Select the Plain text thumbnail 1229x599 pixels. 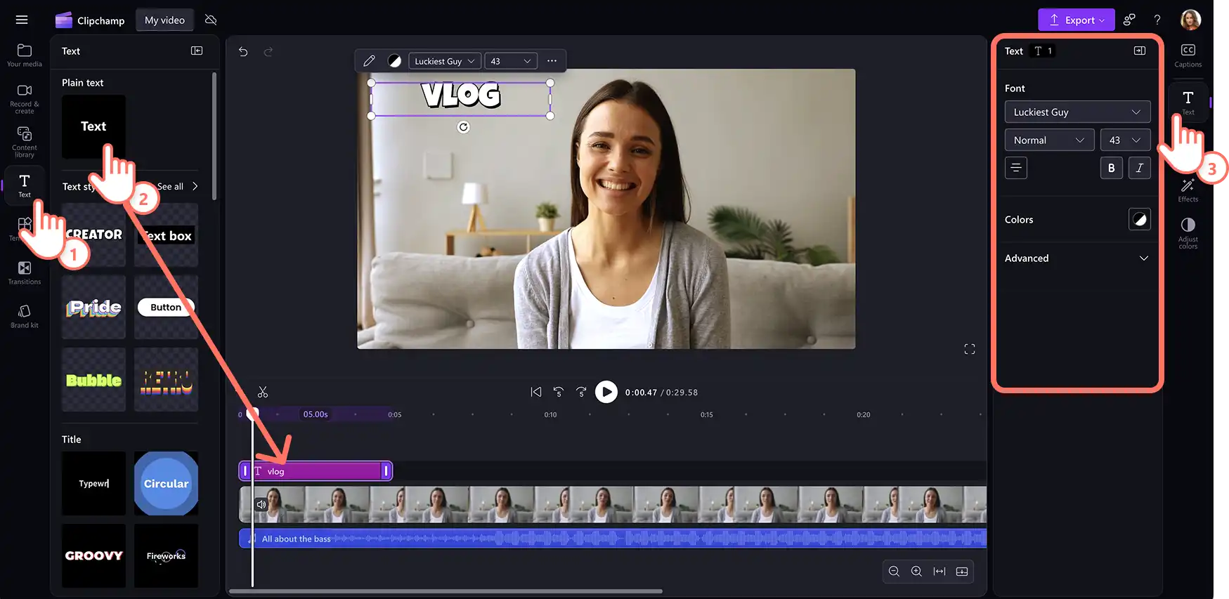[x=93, y=126]
